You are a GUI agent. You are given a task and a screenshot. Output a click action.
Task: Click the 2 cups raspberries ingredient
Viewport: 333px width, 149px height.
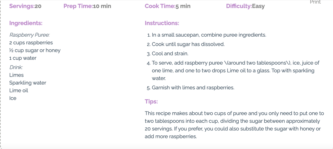pyautogui.click(x=31, y=43)
